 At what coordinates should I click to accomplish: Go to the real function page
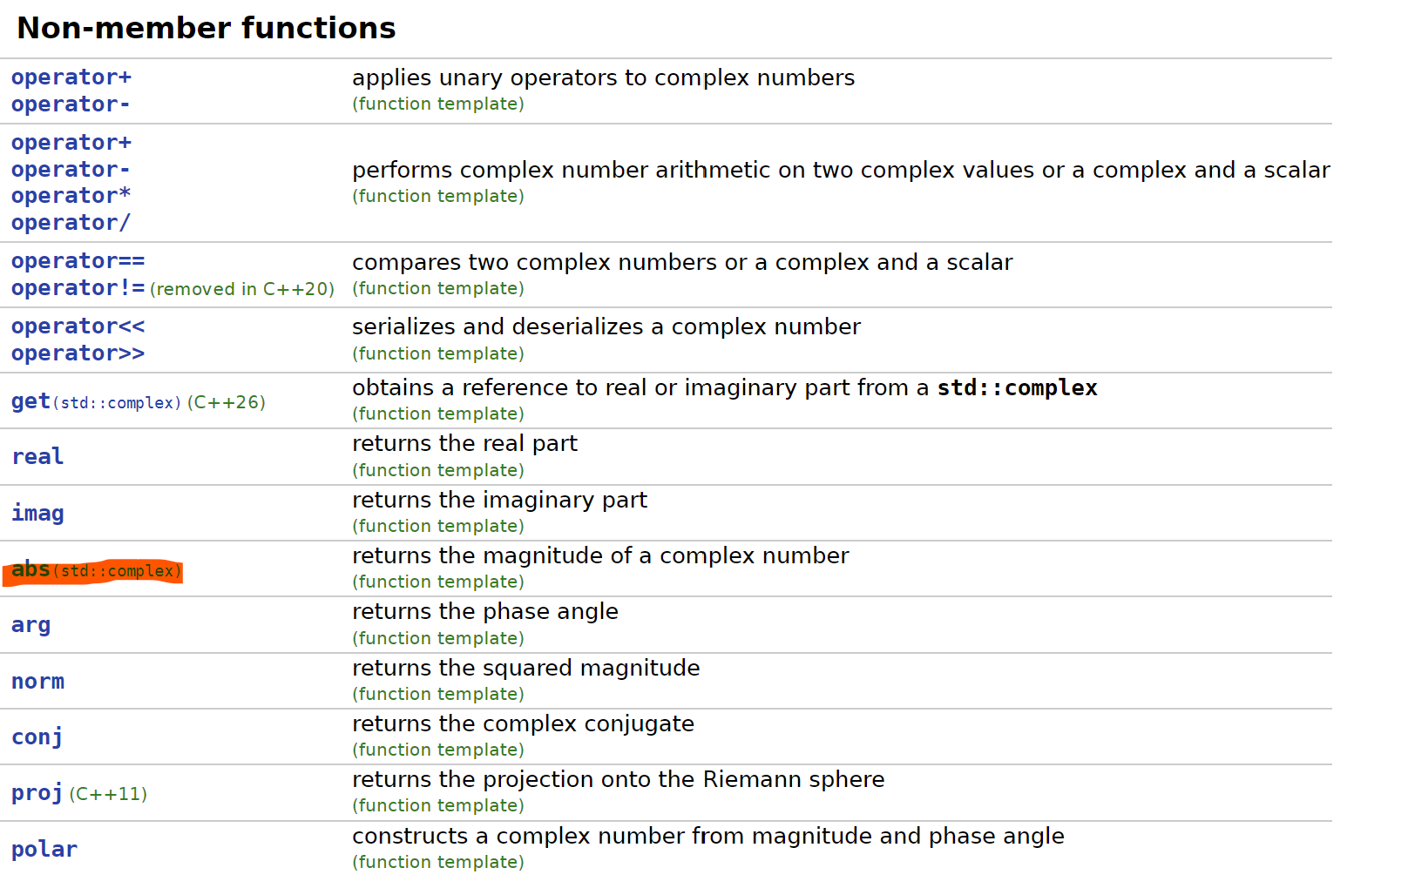[37, 457]
